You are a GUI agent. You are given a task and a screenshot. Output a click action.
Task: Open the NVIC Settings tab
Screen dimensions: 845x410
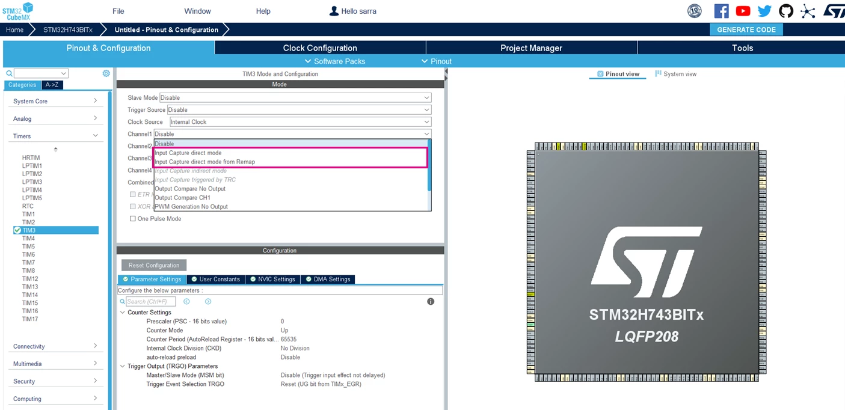point(272,279)
